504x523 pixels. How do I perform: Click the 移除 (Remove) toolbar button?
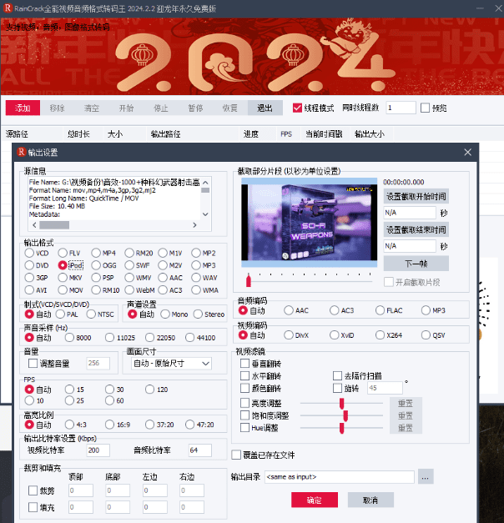click(57, 108)
